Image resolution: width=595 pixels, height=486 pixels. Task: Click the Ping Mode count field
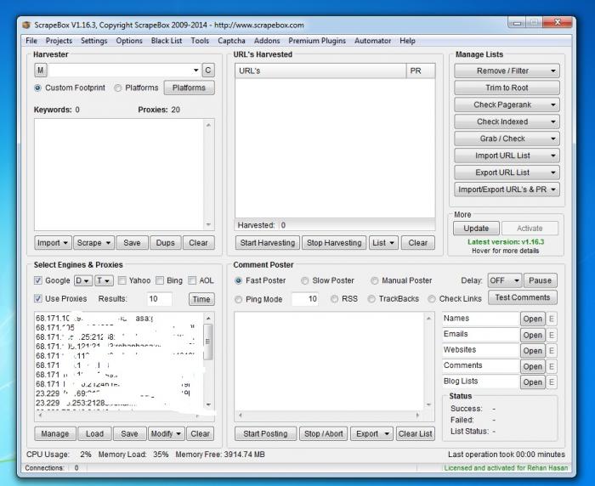305,299
